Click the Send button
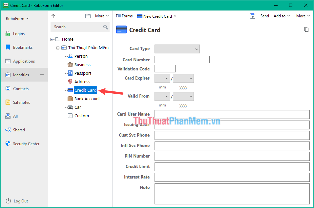The image size is (314, 208). (264, 16)
